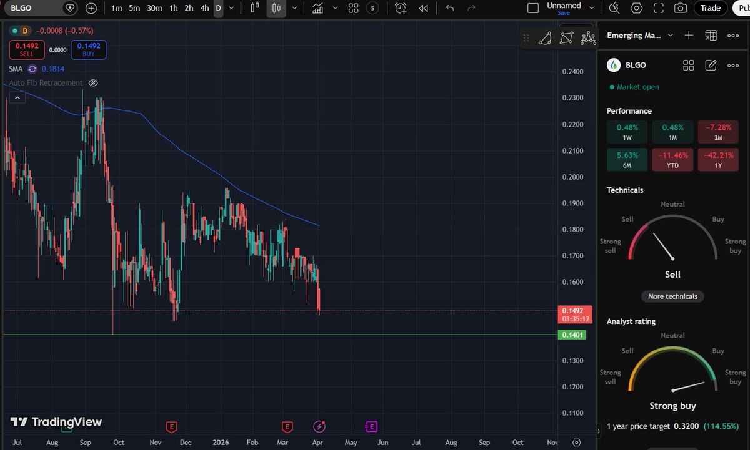Click the Save link under Unnamed
750x450 pixels.
pyautogui.click(x=564, y=13)
